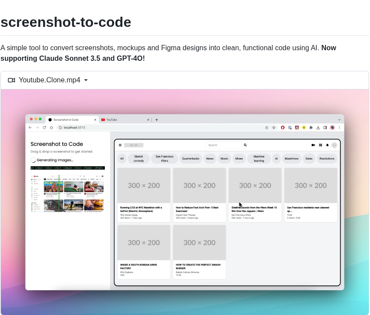Click the uploaded YouTube screenshot preview
Screen dimensions: 370x315
(67, 193)
